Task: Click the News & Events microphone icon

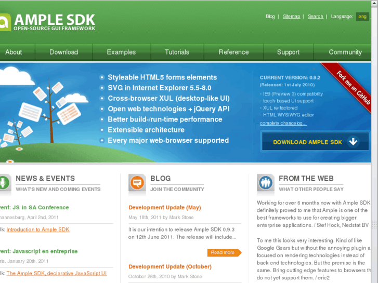Action: [x=5, y=183]
